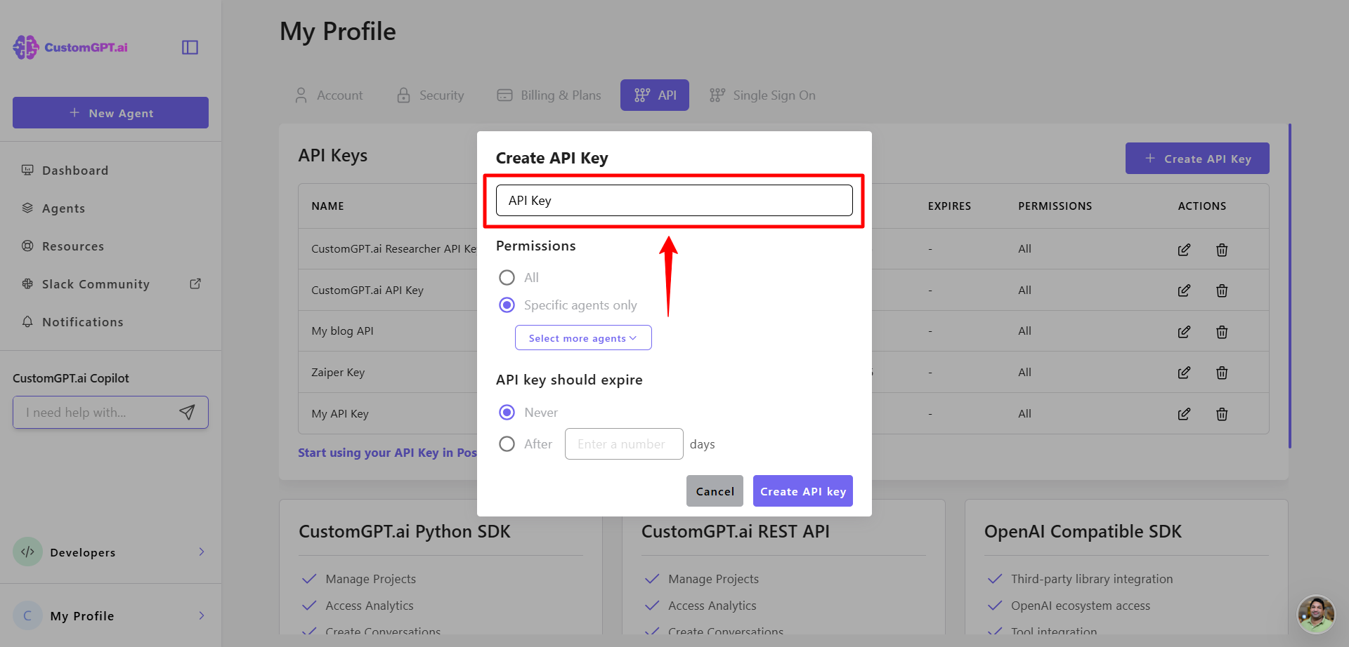
Task: Select the API tab
Action: tap(655, 95)
